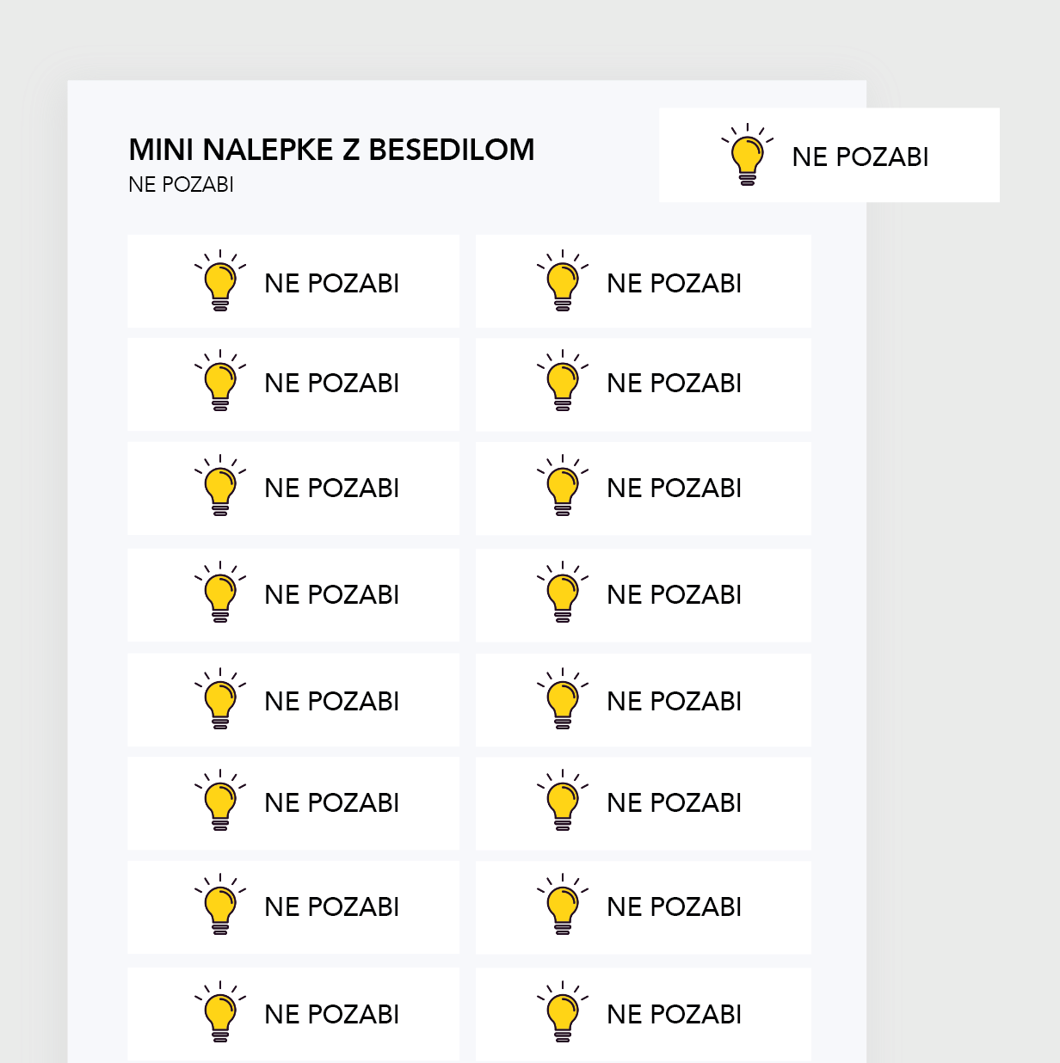This screenshot has width=1060, height=1063.
Task: Click NE POZABI text in fifth row, left sticker
Action: (331, 702)
